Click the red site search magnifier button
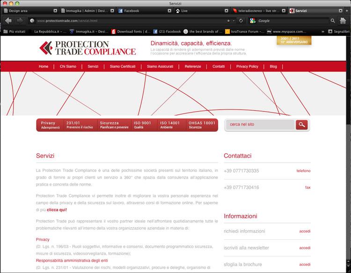351x273 pixels. [x=301, y=125]
